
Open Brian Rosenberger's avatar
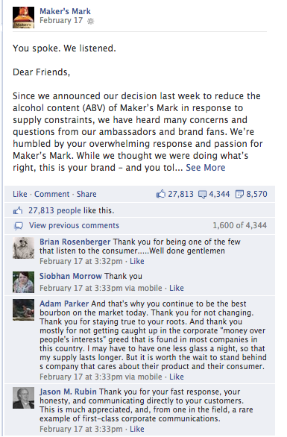pyautogui.click(x=23, y=248)
